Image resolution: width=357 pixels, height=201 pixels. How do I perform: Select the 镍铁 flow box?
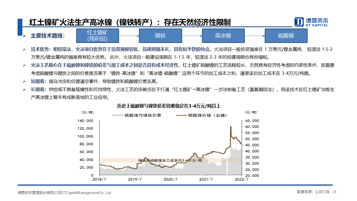point(160,36)
